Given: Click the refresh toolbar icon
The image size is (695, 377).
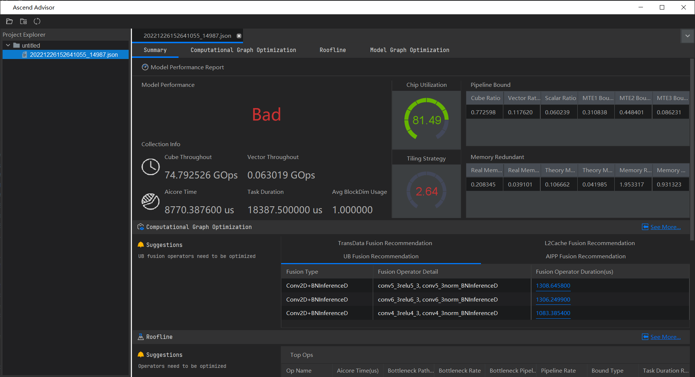Looking at the screenshot, I should (37, 21).
